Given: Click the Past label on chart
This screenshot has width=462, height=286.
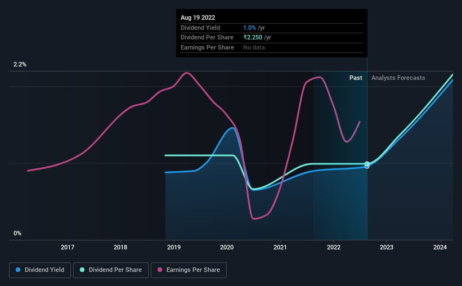Looking at the screenshot, I should (356, 78).
